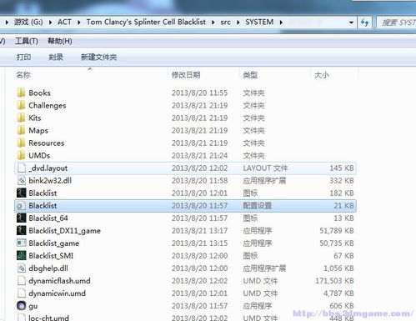Expand the arrow after ACT in the path
The width and height of the screenshot is (416, 321).
79,22
